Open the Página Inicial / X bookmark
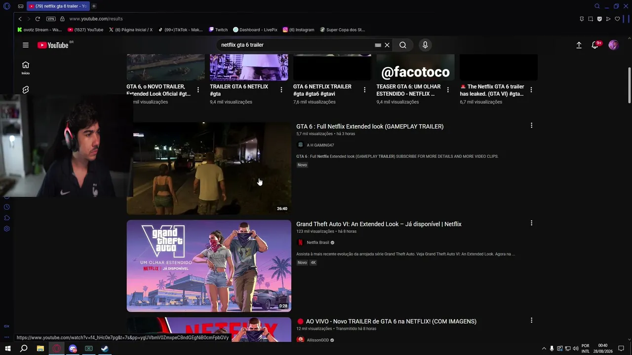 [131, 30]
